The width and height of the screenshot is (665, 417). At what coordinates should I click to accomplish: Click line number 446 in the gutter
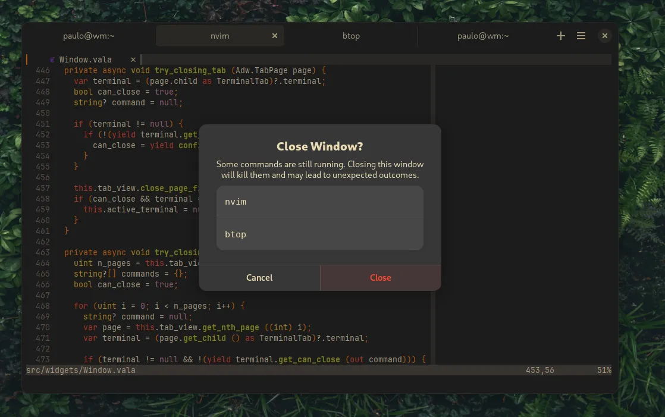tap(43, 70)
